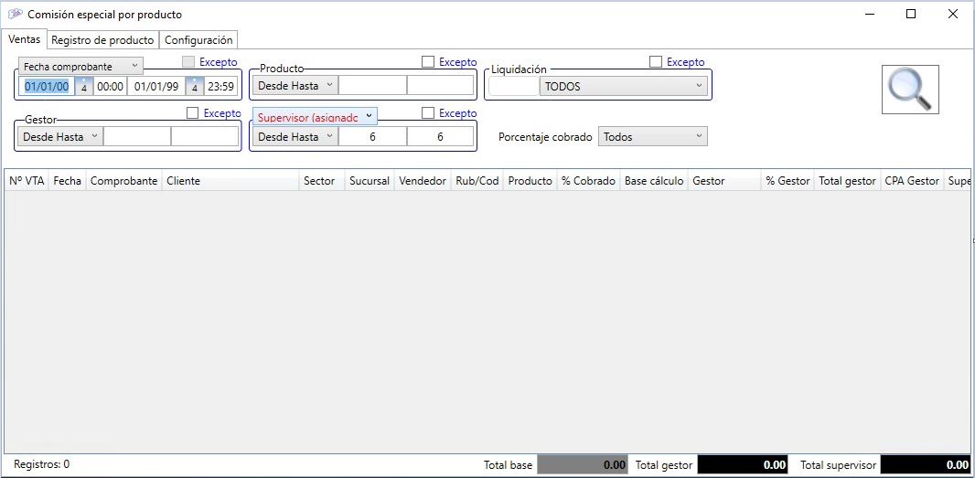Screen dimensions: 975x478
Task: Open the Fecha comprobante dropdown
Action: [x=80, y=66]
